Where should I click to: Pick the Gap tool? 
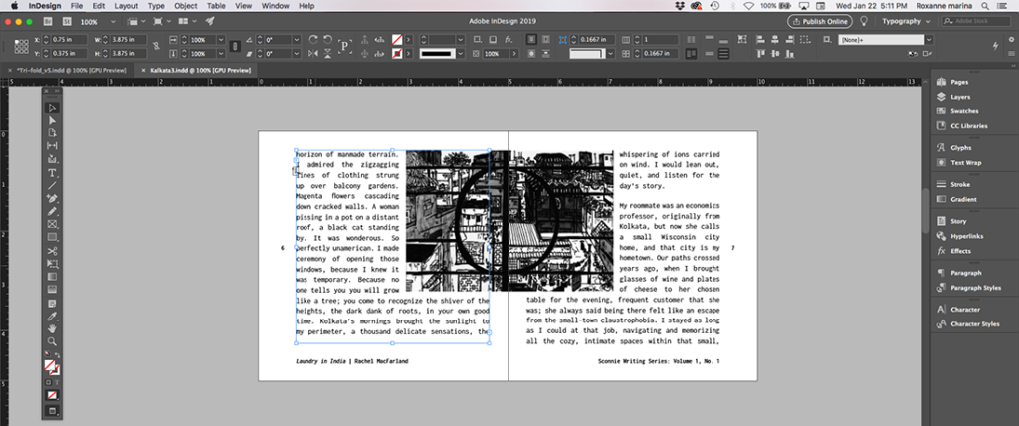[x=52, y=145]
